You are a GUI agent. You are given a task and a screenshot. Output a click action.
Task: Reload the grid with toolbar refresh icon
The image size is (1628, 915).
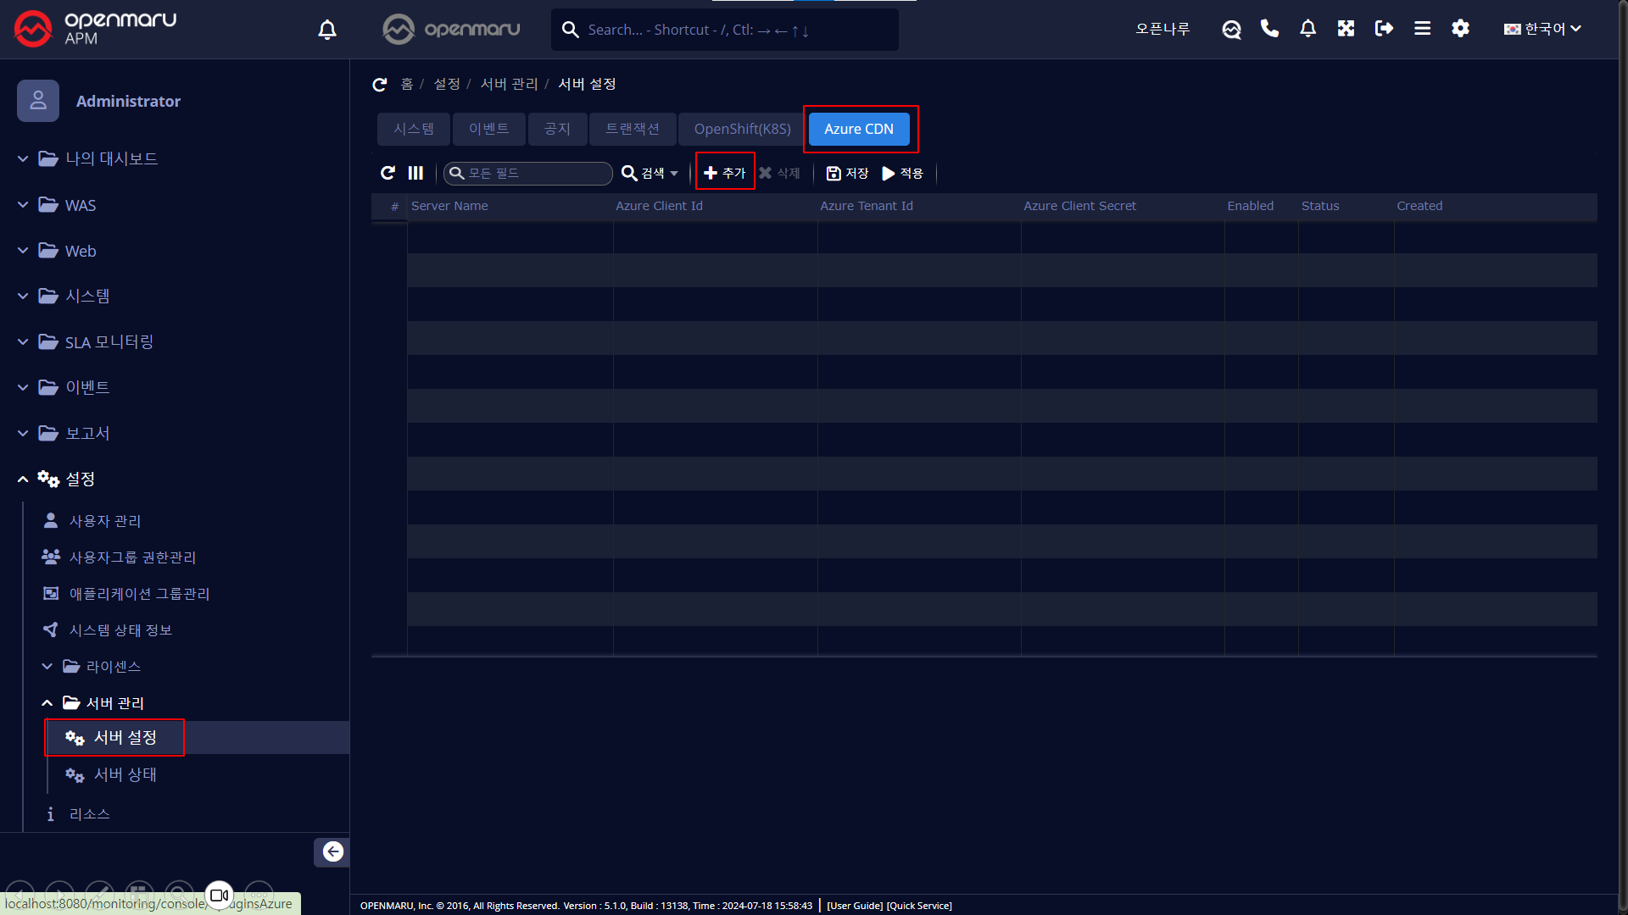pyautogui.click(x=387, y=173)
